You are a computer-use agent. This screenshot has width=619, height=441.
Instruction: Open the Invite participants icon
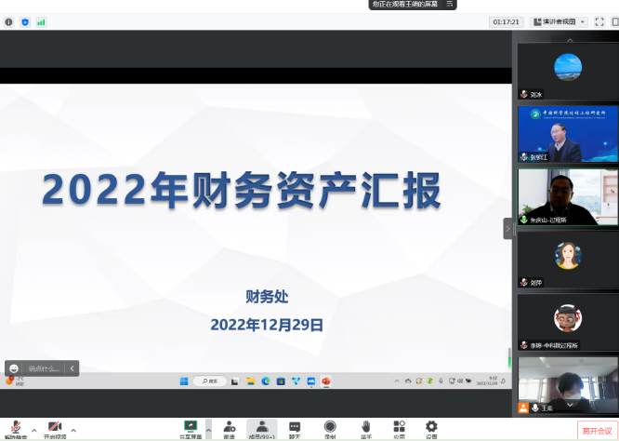coord(229,427)
